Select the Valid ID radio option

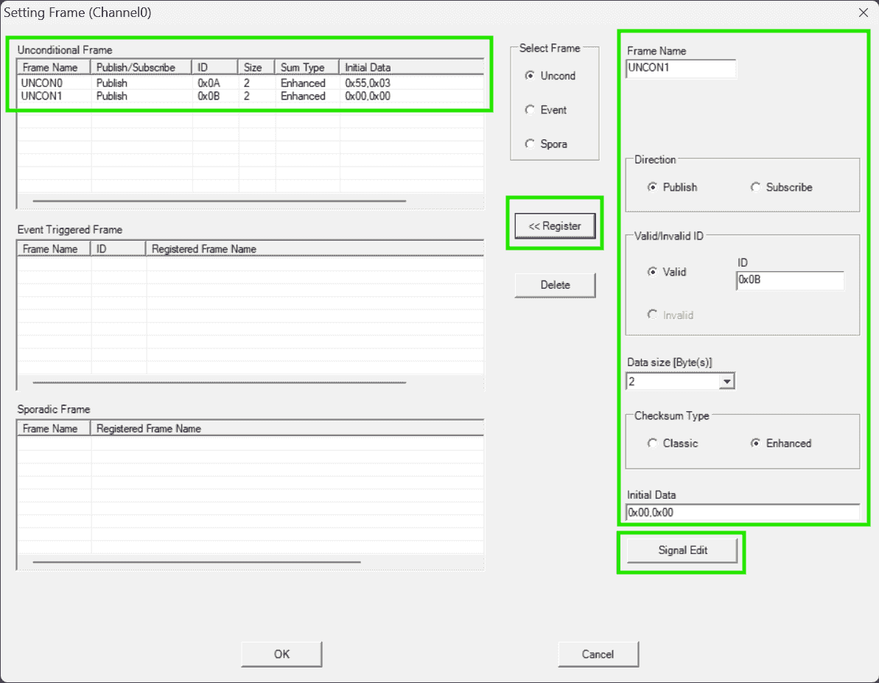652,272
